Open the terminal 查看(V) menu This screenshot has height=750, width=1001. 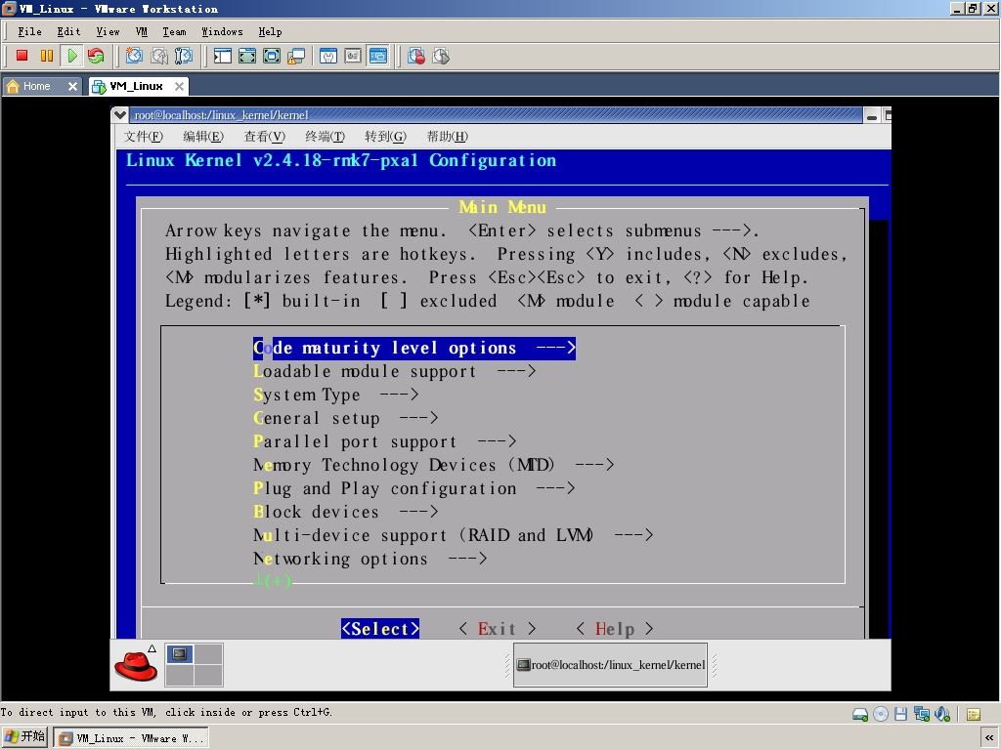point(264,137)
